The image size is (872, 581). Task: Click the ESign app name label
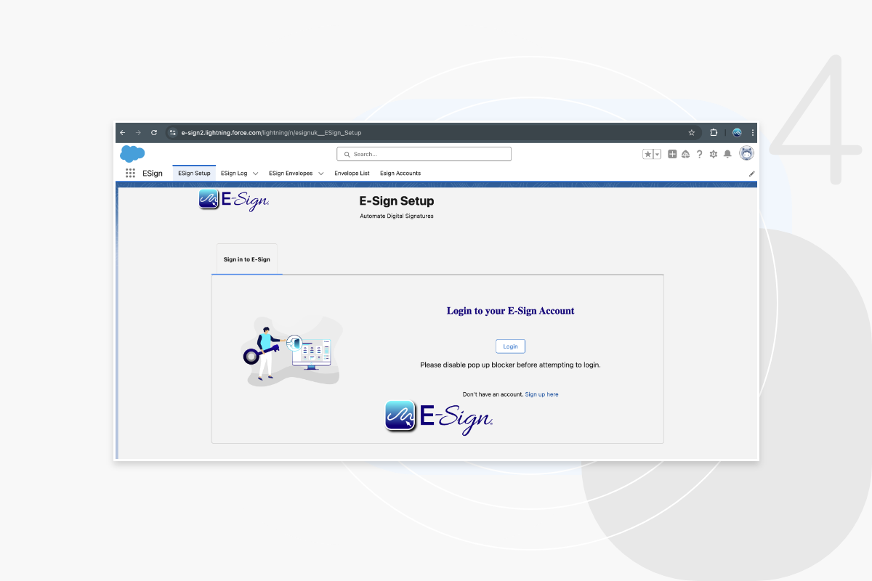click(153, 174)
